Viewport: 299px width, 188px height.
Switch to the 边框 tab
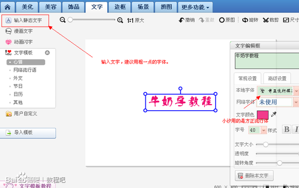click(120, 7)
